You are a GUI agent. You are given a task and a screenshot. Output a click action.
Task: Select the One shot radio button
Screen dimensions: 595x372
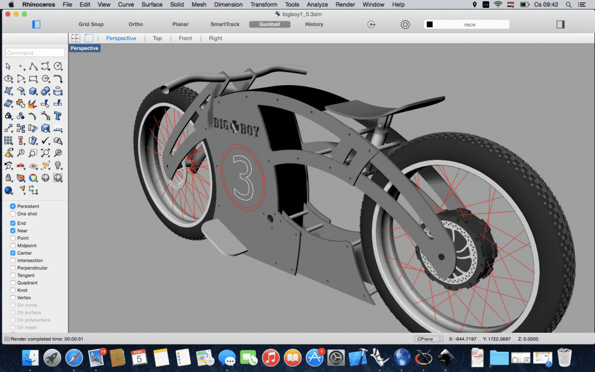click(x=13, y=214)
